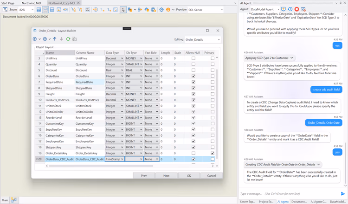Viewport: 348px width, 204px height.
Task: Click the back navigation arrow in Layout Builder
Action: tap(35, 39)
